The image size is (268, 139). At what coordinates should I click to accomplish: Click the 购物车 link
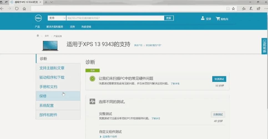click(224, 19)
